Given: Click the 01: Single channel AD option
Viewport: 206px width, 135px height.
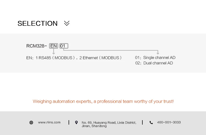Looking at the screenshot, I should pyautogui.click(x=155, y=57).
